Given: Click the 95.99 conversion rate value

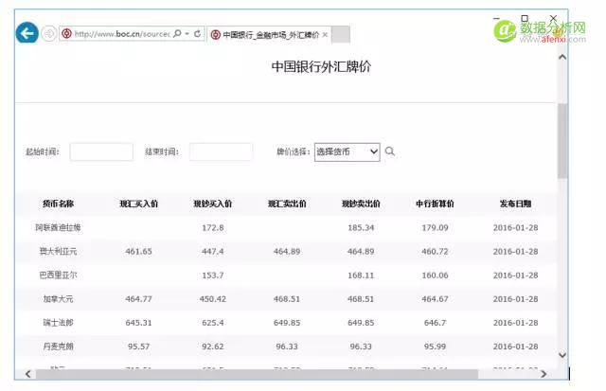Looking at the screenshot, I should (x=436, y=347).
